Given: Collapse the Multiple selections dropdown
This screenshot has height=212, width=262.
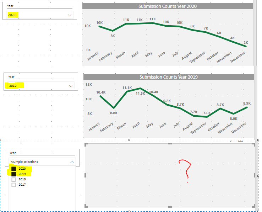Looking at the screenshot, I should (x=42, y=162).
